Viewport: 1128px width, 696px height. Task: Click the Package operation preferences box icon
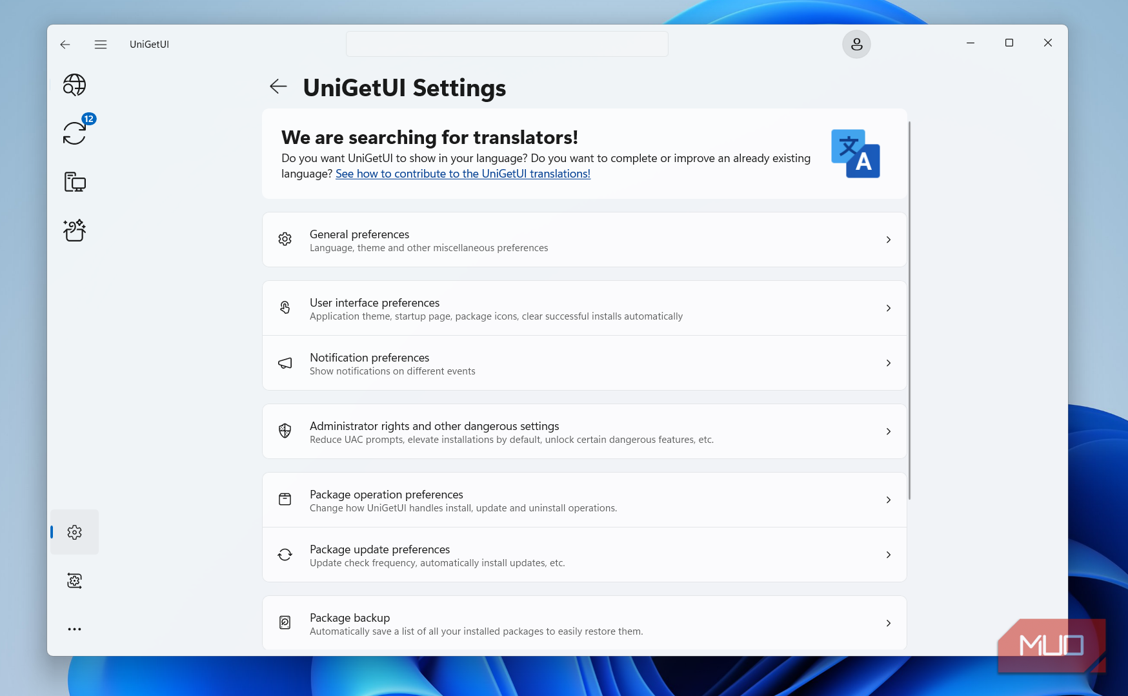point(285,500)
